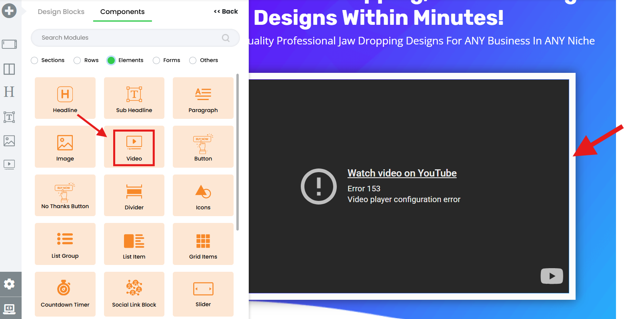The height and width of the screenshot is (319, 624).
Task: Select the video sidebar icon
Action: pyautogui.click(x=9, y=165)
